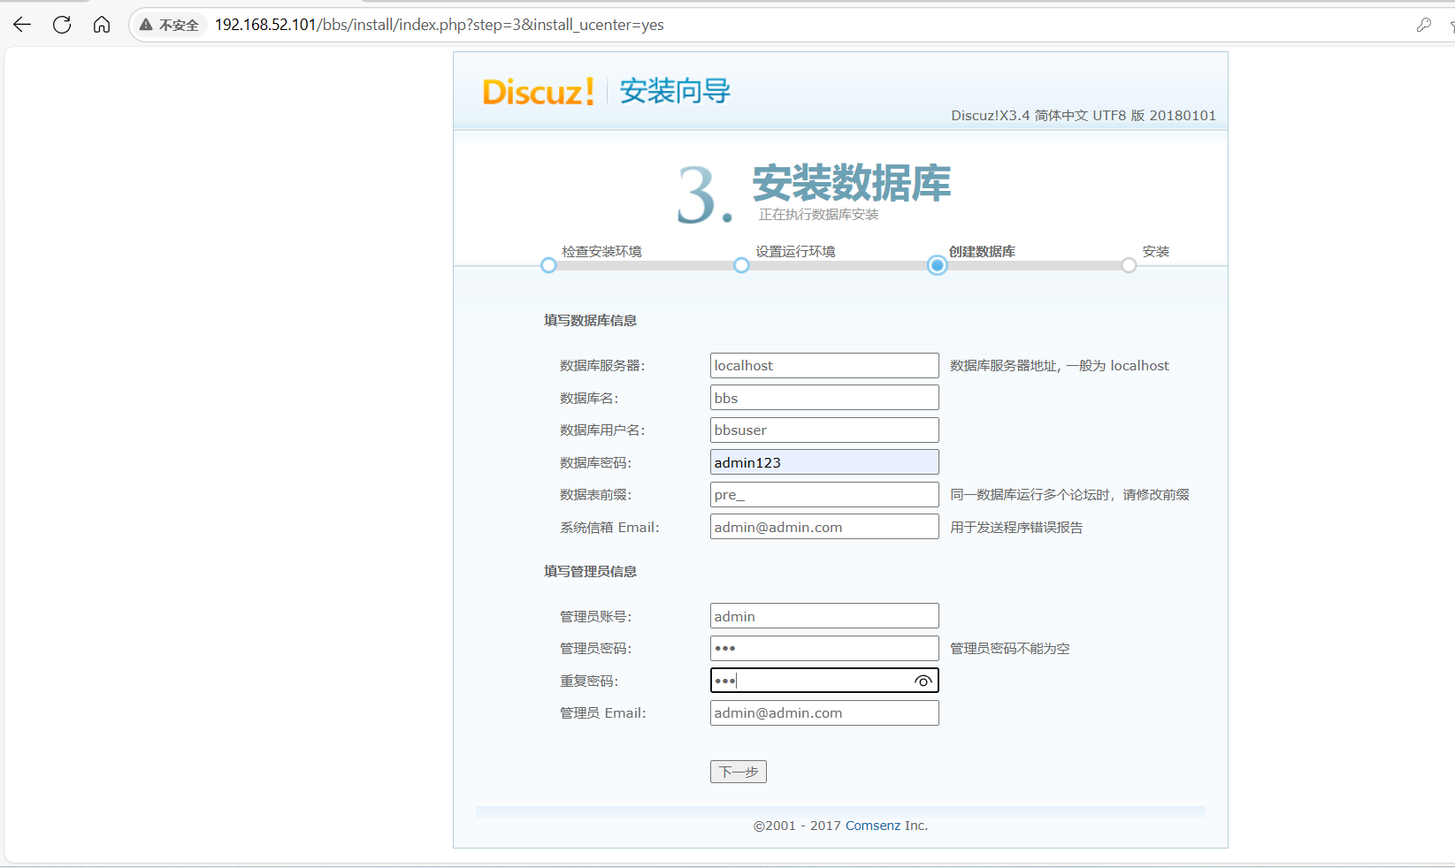The image size is (1455, 868).
Task: Edit the 数据表前缀 pre_ field
Action: pos(824,495)
